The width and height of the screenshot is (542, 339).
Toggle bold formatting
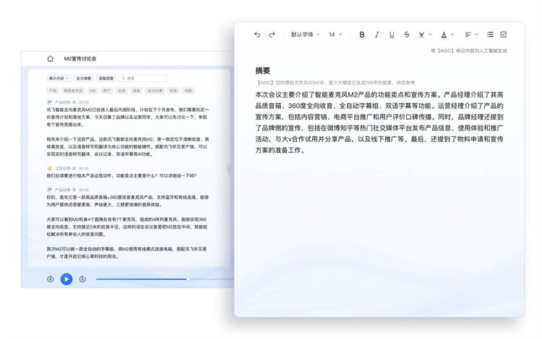362,35
